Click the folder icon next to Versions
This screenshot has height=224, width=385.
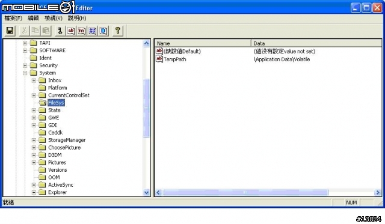click(42, 170)
